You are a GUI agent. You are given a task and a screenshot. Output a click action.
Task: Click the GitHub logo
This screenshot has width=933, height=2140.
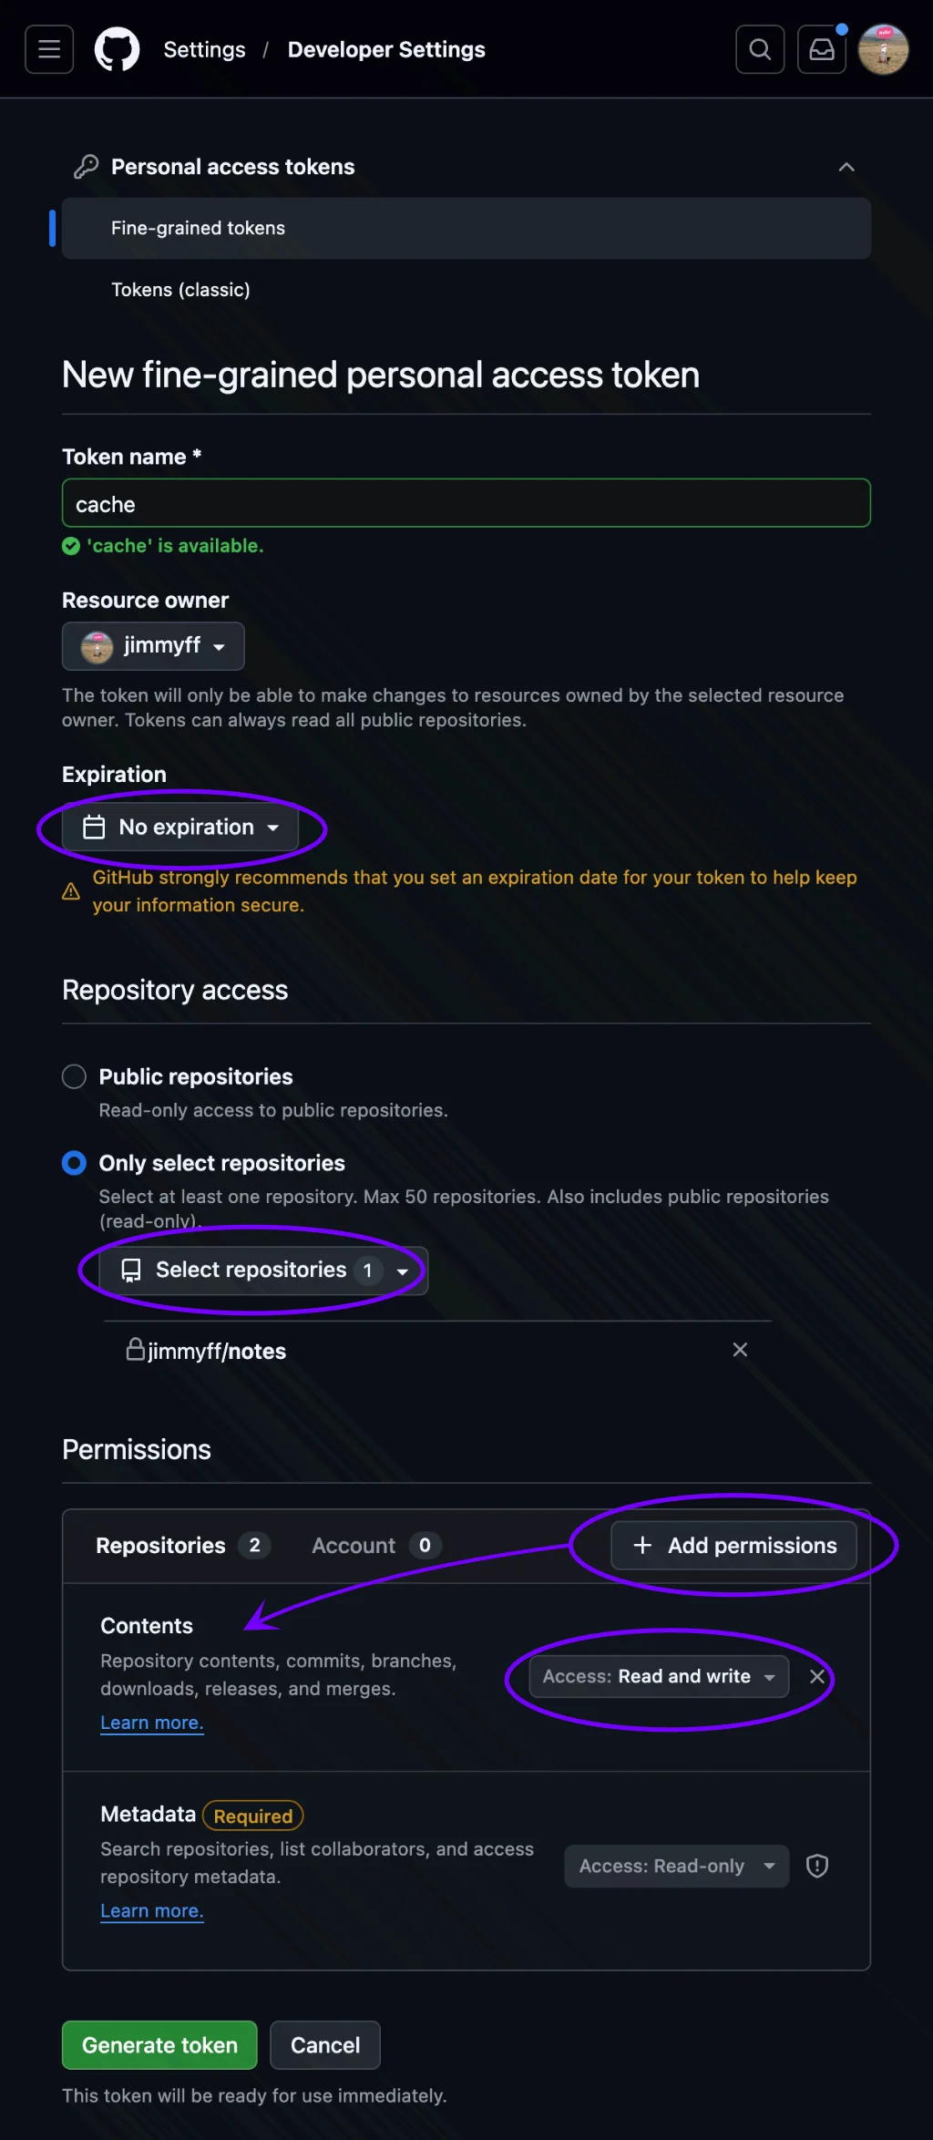[x=117, y=48]
